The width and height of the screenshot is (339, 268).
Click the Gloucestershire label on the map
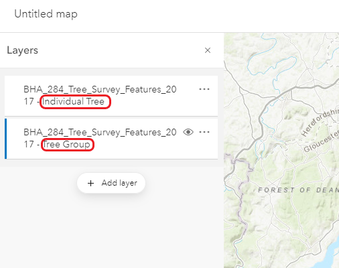point(322,141)
